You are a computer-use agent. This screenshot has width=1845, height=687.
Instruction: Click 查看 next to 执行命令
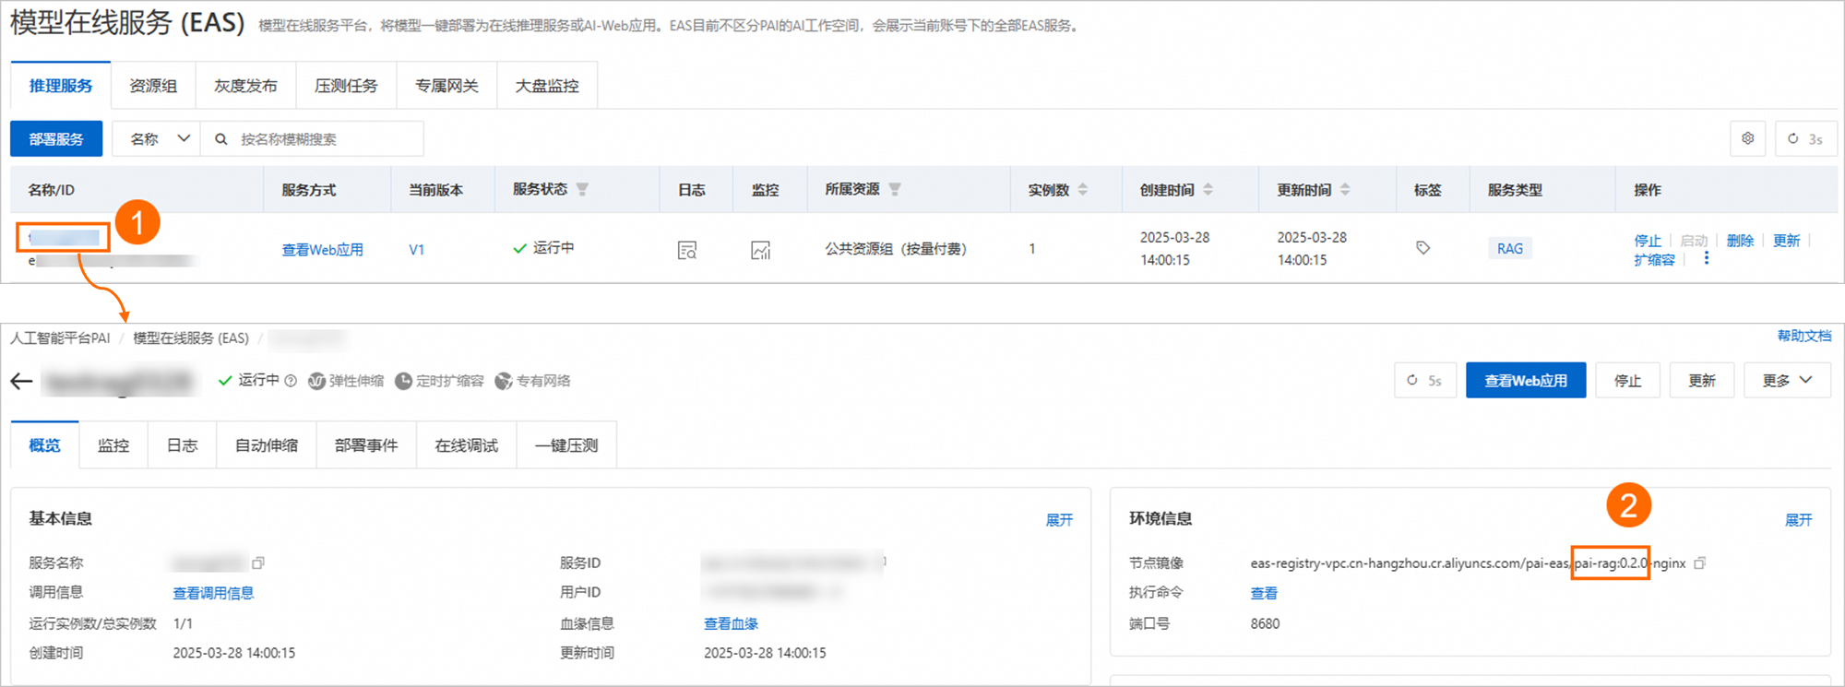coord(1264,593)
